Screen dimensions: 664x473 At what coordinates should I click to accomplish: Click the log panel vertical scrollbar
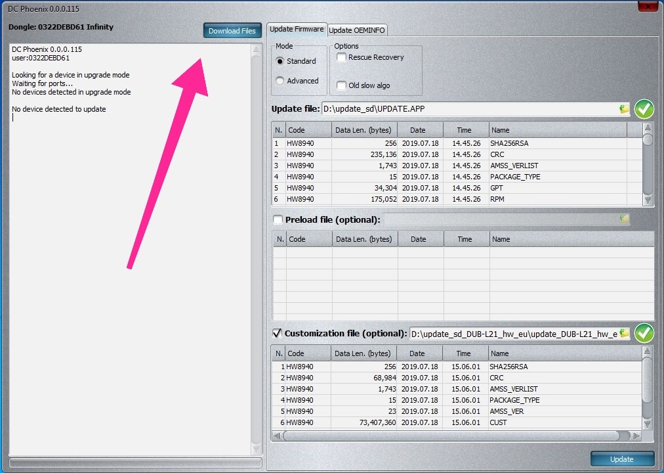(x=256, y=250)
